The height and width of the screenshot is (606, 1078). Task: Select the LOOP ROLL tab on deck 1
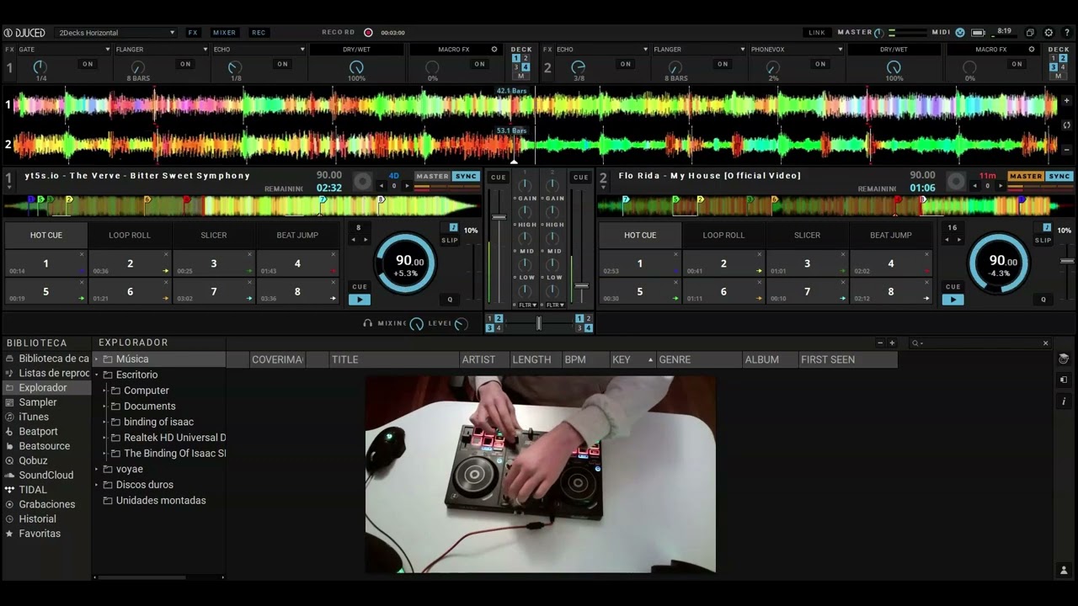pyautogui.click(x=130, y=236)
